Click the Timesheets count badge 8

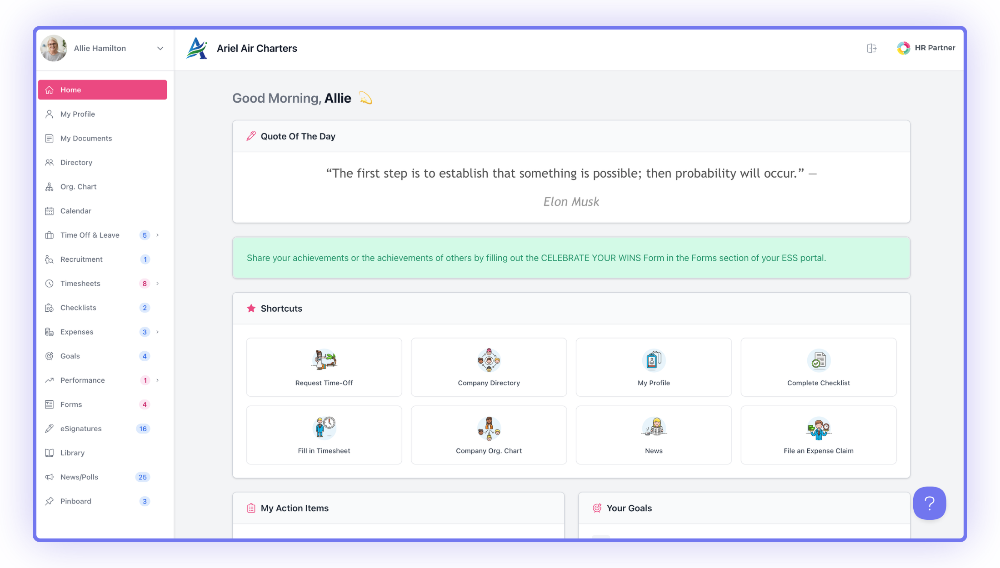coord(145,284)
